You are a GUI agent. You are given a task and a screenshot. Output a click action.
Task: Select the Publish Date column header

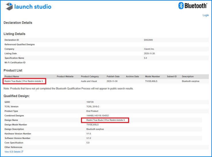(x=113, y=77)
